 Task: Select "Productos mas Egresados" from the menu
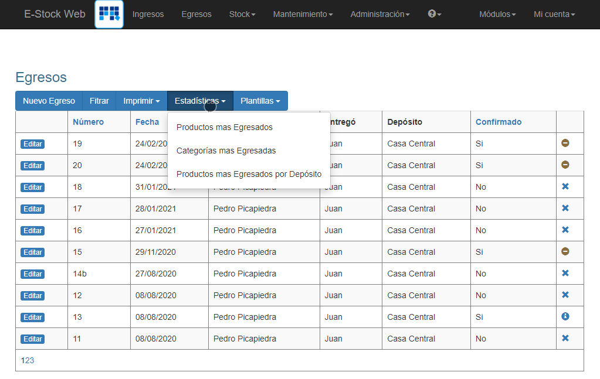point(225,126)
